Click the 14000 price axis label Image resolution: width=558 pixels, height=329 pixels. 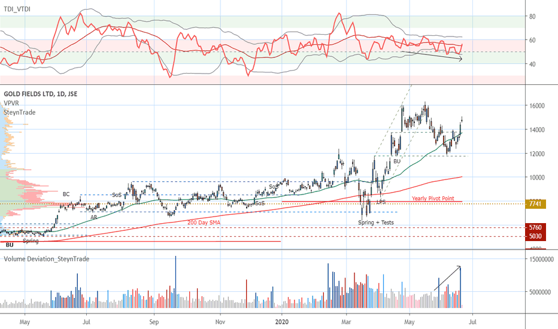pos(536,130)
